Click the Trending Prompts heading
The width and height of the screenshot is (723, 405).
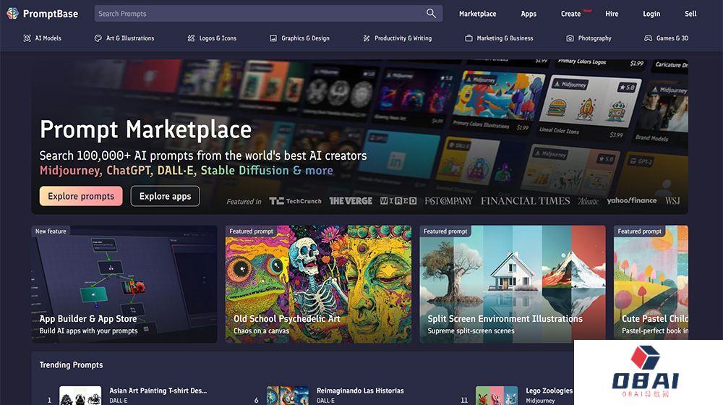tap(71, 365)
